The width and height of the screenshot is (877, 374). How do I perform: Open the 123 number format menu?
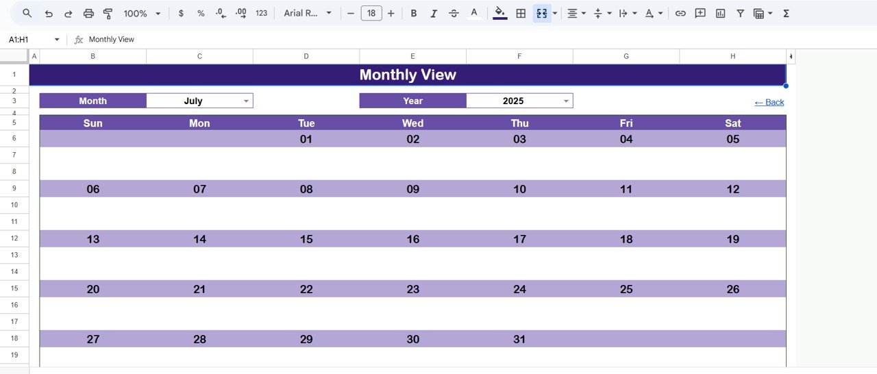pyautogui.click(x=261, y=14)
